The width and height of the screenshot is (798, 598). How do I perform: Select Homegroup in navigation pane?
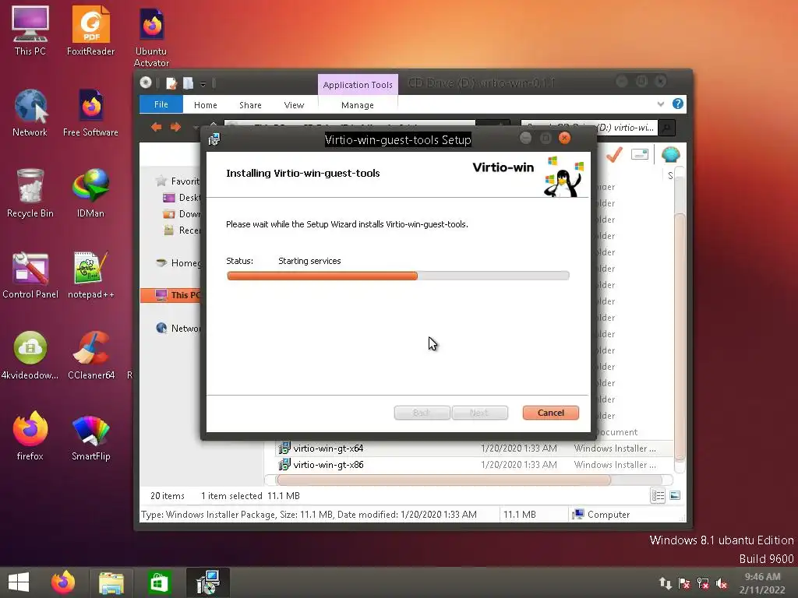pyautogui.click(x=178, y=263)
